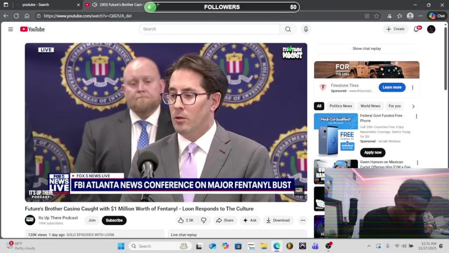This screenshot has width=449, height=253.
Task: Open the 12:31 AM clock panel
Action: pyautogui.click(x=428, y=246)
